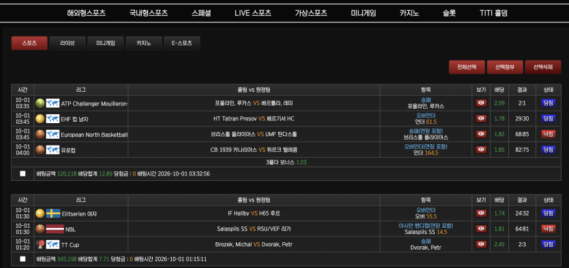
Task: Open TITI 홀덤 menu
Action: (x=493, y=14)
